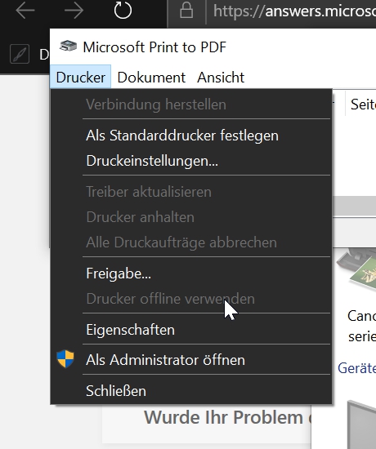Click the pen icon in browser favorites bar

point(20,54)
